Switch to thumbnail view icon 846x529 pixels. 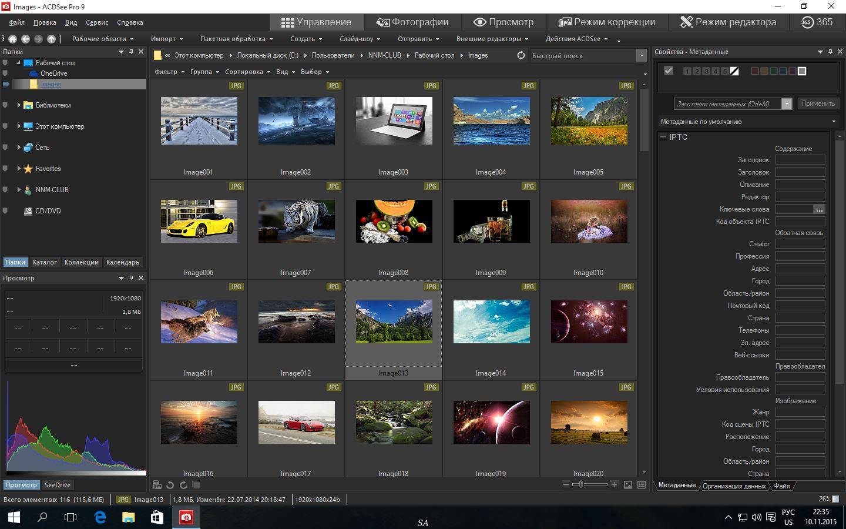coord(628,485)
